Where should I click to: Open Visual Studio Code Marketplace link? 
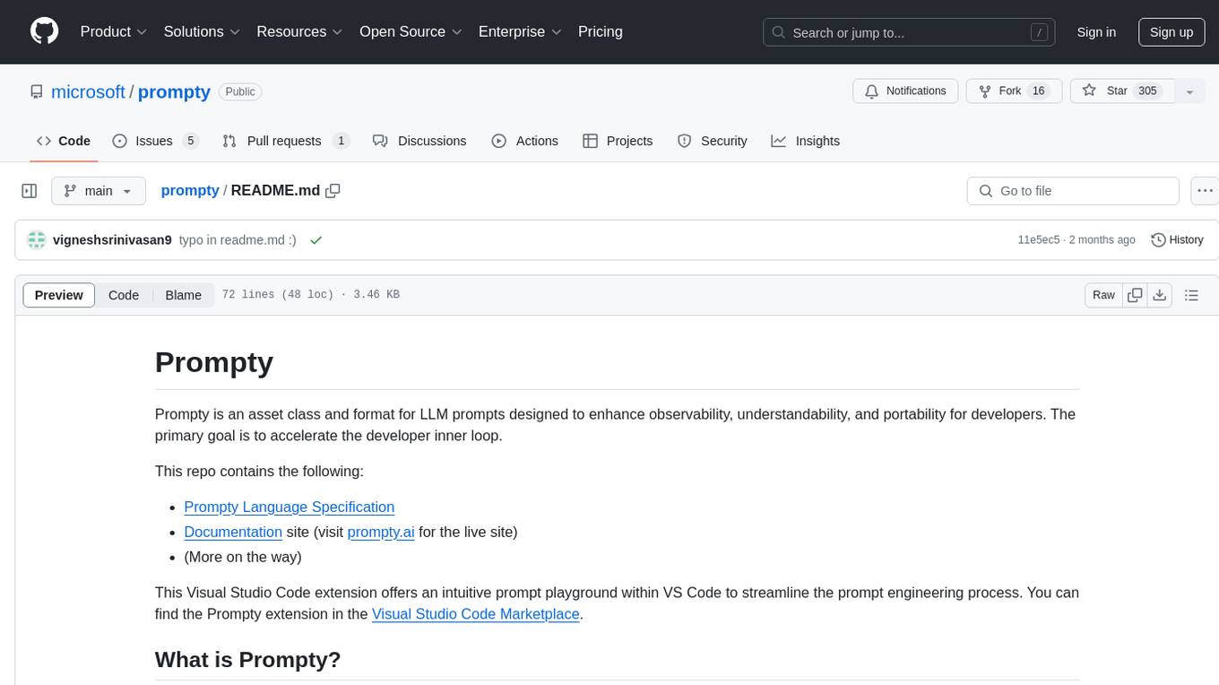coord(476,614)
